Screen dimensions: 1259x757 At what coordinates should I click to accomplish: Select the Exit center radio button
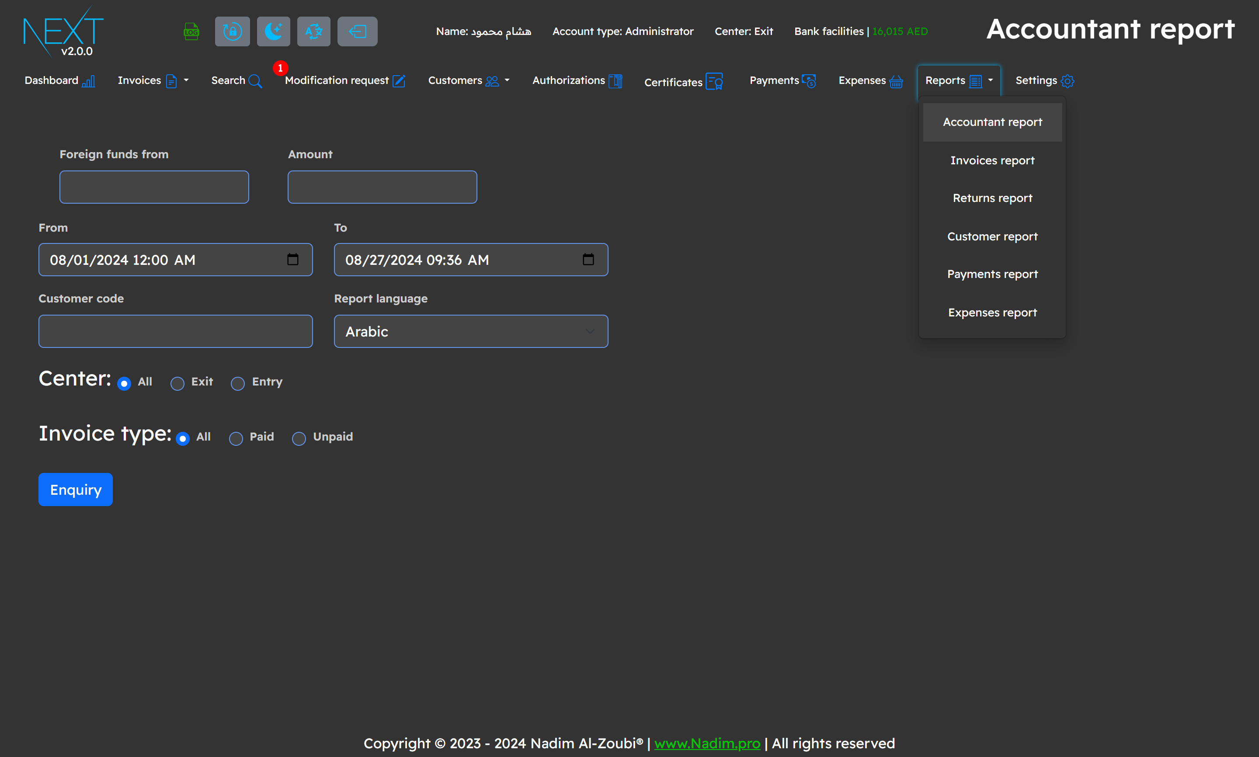pos(177,384)
